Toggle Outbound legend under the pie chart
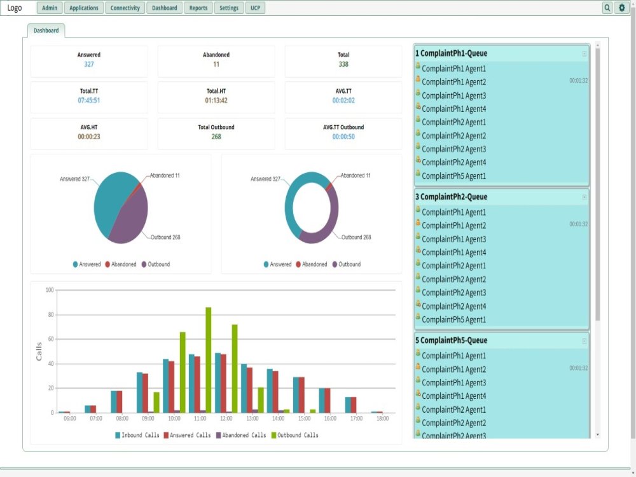Viewport: 636px width, 477px height. pyautogui.click(x=156, y=265)
